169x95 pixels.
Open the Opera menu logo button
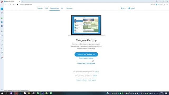[2, 2]
